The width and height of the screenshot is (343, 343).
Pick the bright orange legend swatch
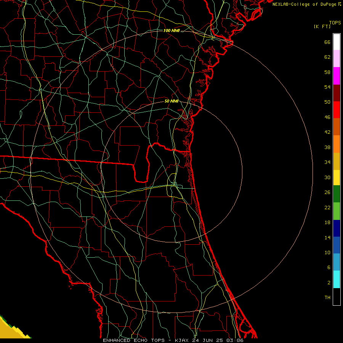[x=337, y=144]
